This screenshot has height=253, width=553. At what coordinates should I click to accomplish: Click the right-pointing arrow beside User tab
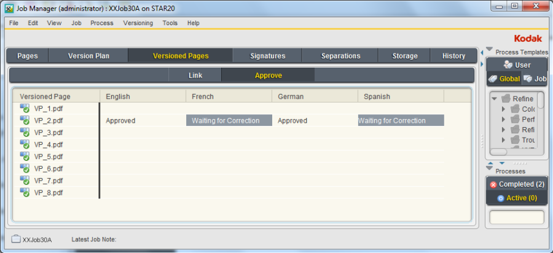click(482, 64)
